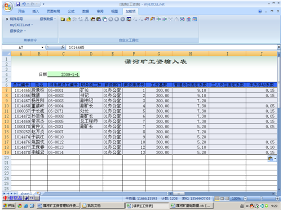Image resolution: width=283 pixels, height=212 pixels.
Task: Select cell containing 总工程师
Action: 91,121
